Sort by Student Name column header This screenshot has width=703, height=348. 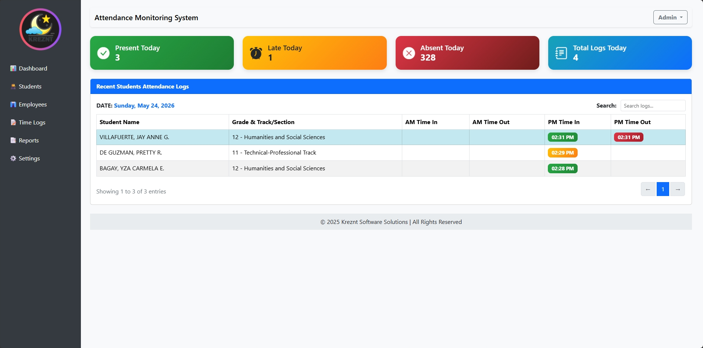[x=163, y=122]
